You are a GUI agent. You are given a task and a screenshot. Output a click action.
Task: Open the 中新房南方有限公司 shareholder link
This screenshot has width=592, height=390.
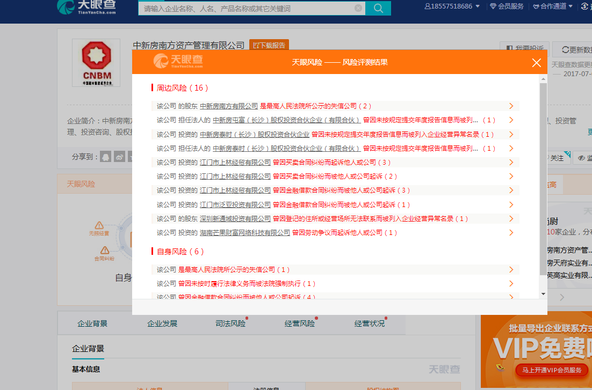[x=229, y=106]
